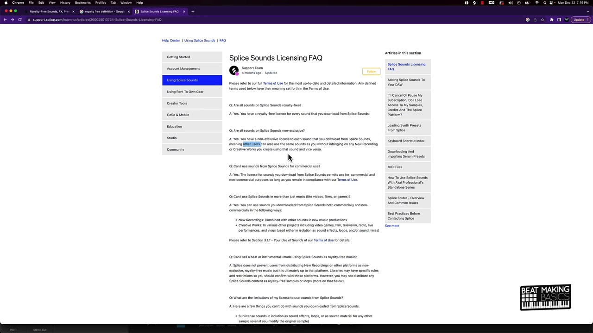Click Support Team author name

tap(252, 68)
